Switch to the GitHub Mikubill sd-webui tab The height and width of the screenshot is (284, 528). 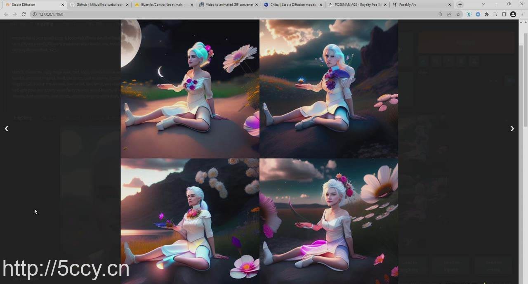[x=99, y=5]
